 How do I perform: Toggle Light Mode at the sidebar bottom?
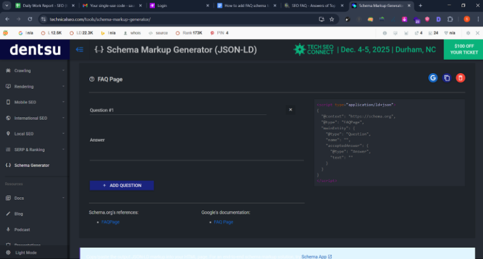25,252
